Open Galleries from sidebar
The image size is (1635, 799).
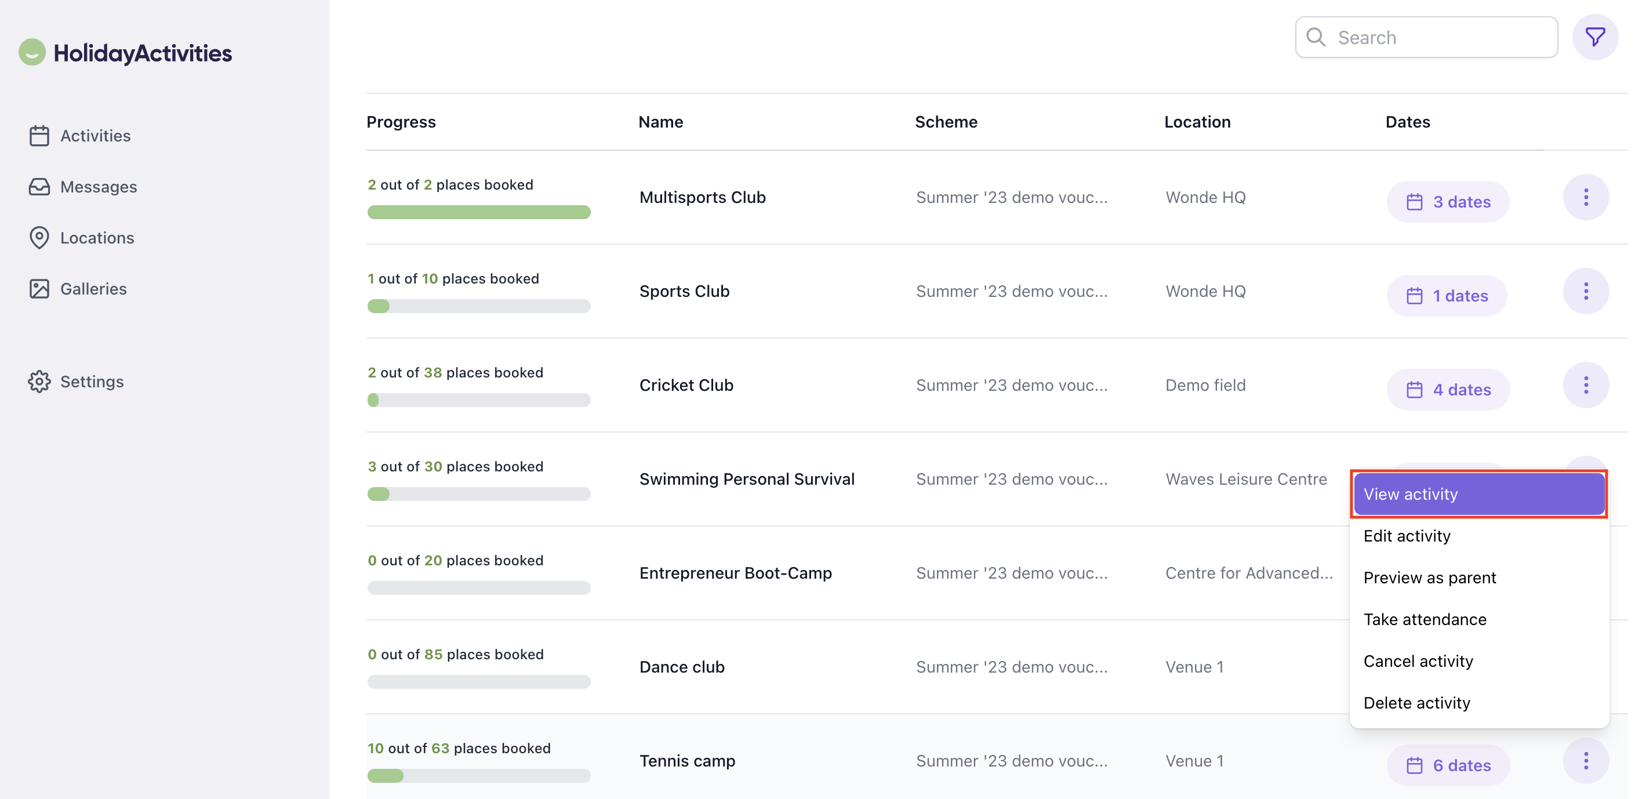coord(93,289)
